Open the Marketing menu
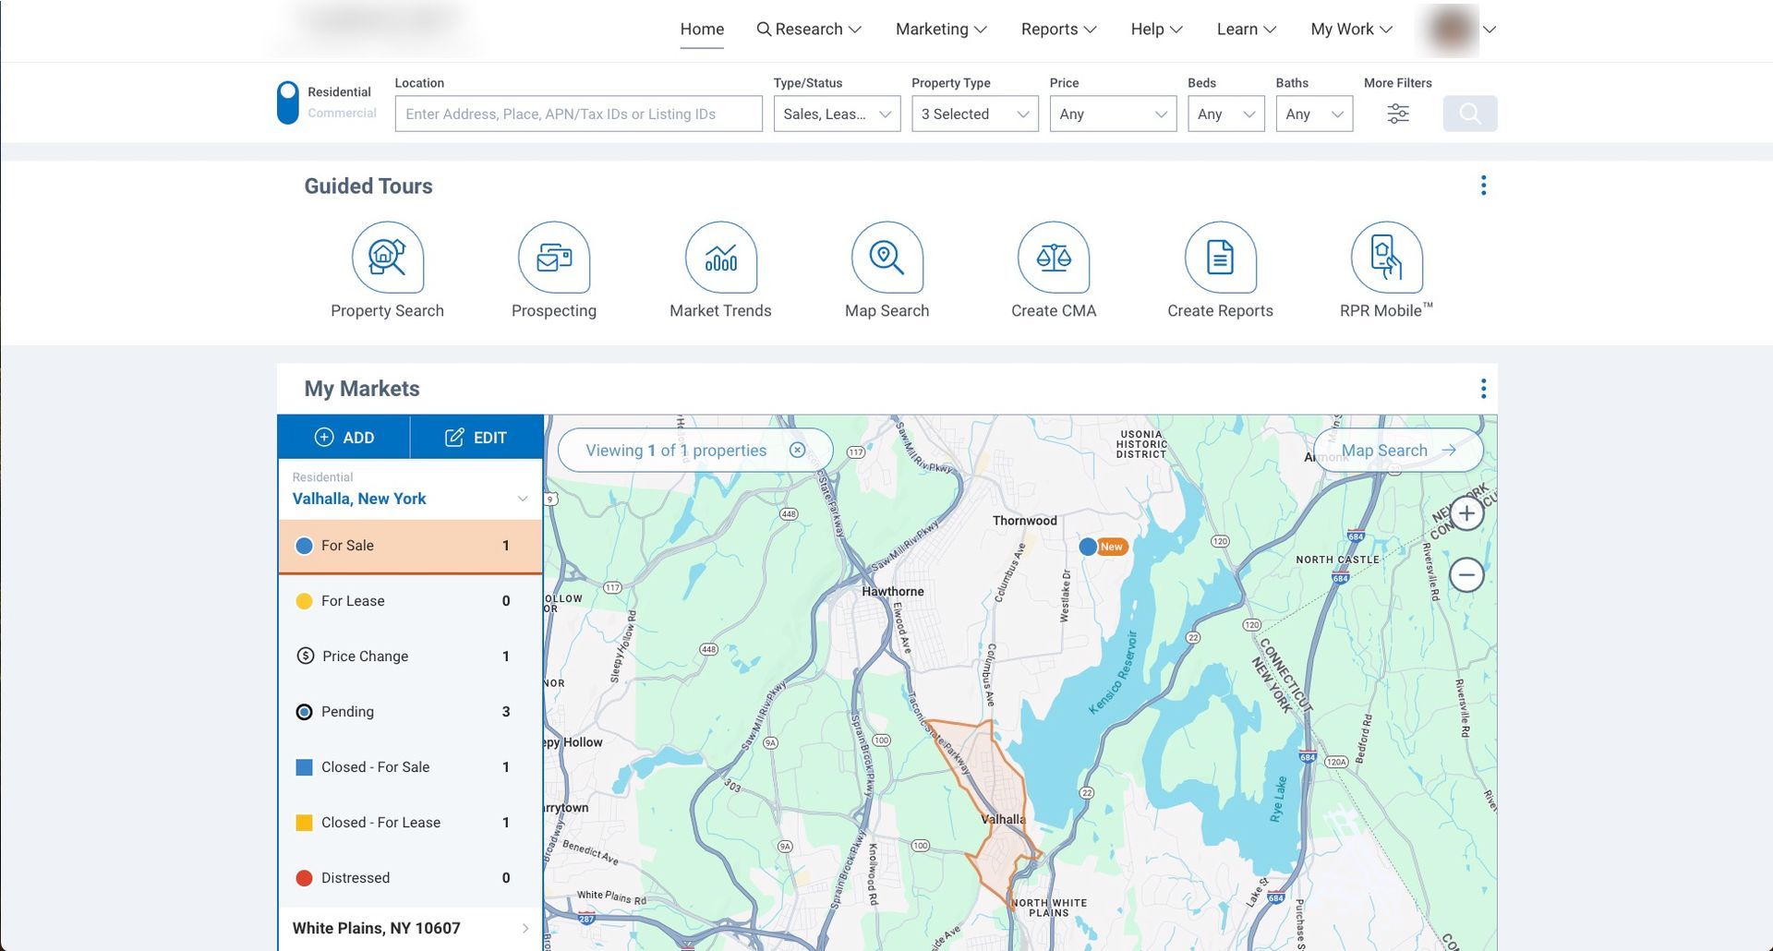1773x951 pixels. pyautogui.click(x=940, y=30)
